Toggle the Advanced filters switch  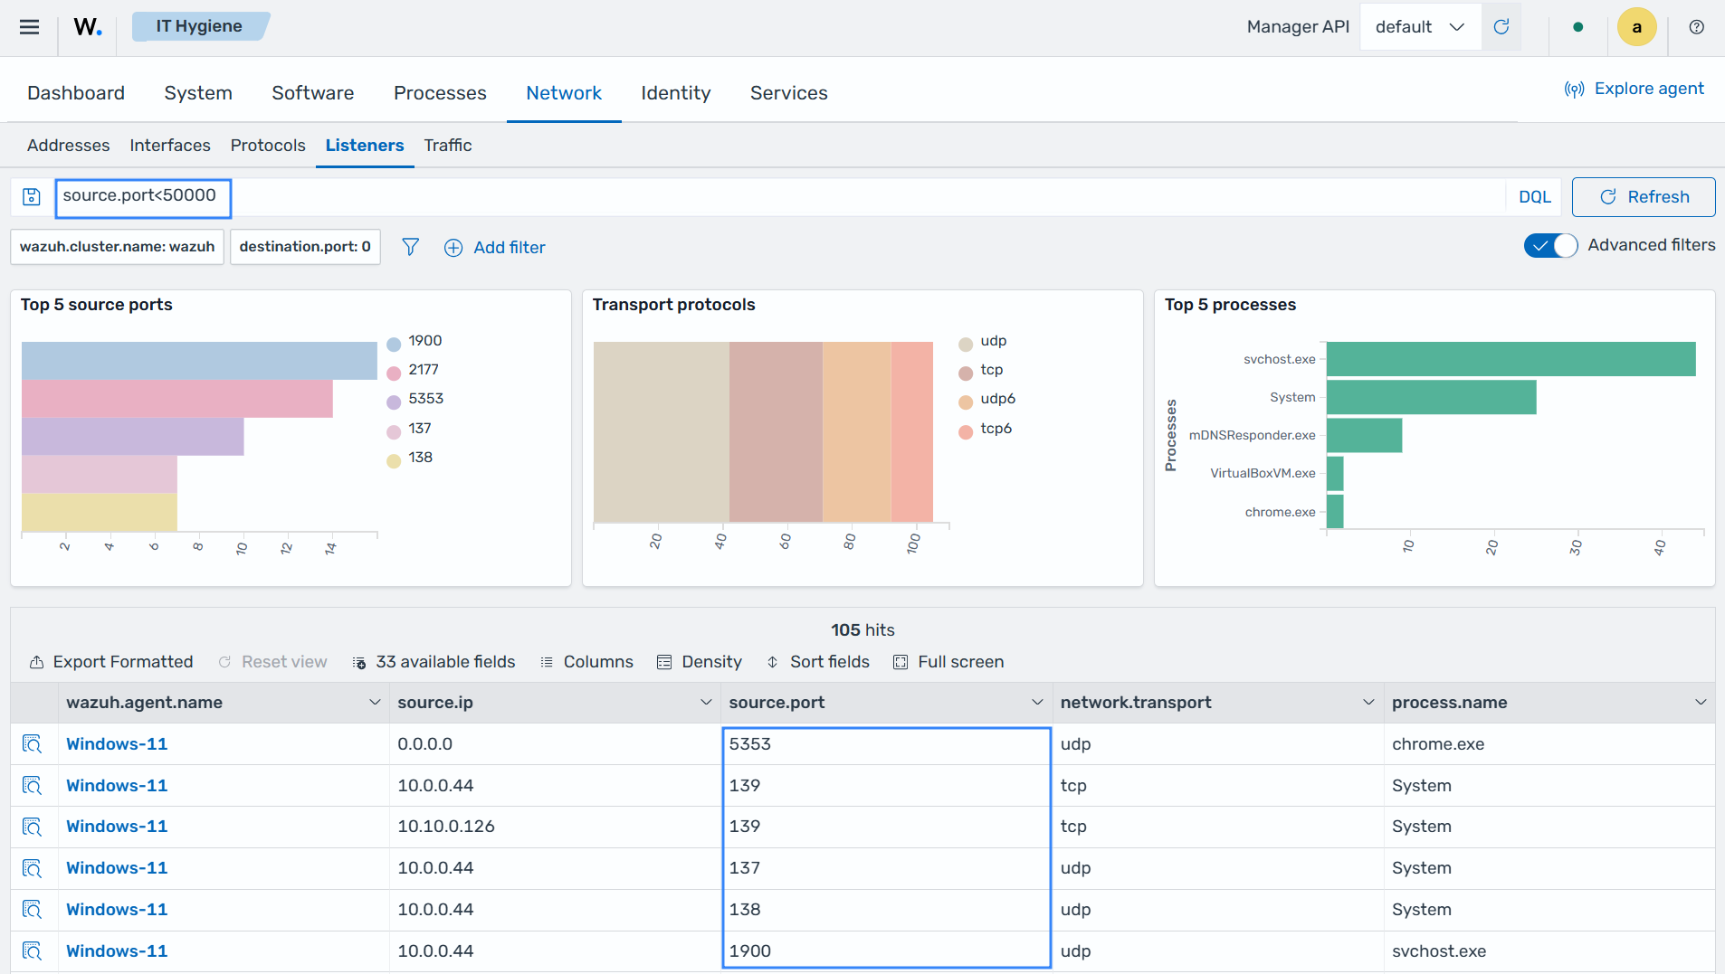(1550, 245)
